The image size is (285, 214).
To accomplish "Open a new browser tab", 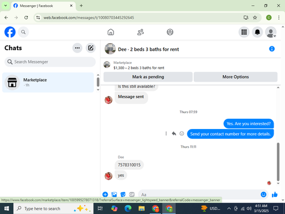I will (81, 6).
